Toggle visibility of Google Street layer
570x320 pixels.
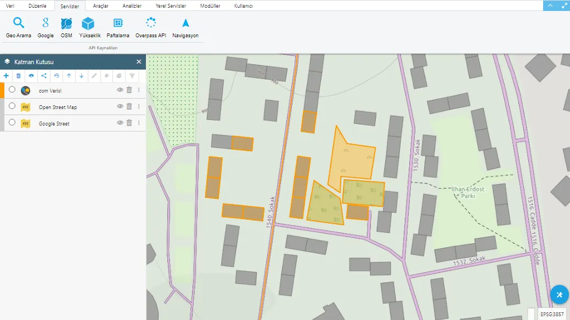click(x=120, y=123)
